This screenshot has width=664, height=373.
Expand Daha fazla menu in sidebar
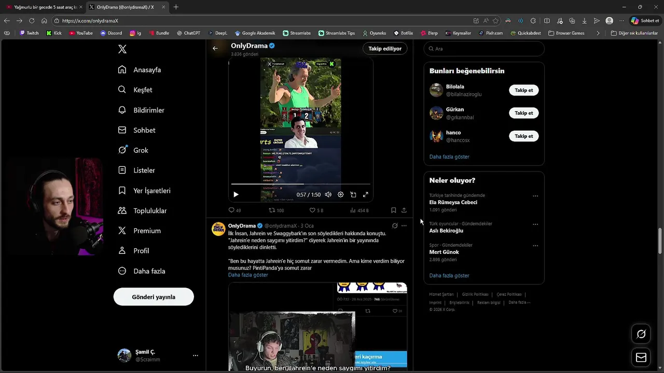pos(142,271)
